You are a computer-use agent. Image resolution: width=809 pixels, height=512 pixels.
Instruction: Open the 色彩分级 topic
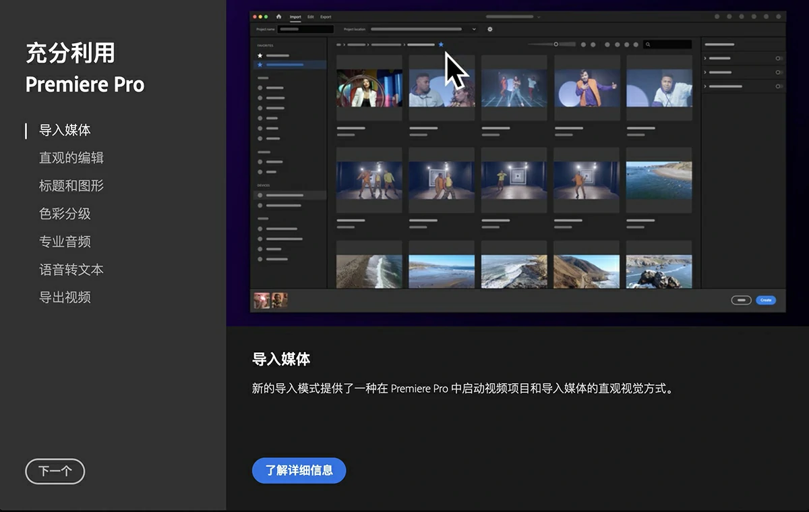pos(65,214)
